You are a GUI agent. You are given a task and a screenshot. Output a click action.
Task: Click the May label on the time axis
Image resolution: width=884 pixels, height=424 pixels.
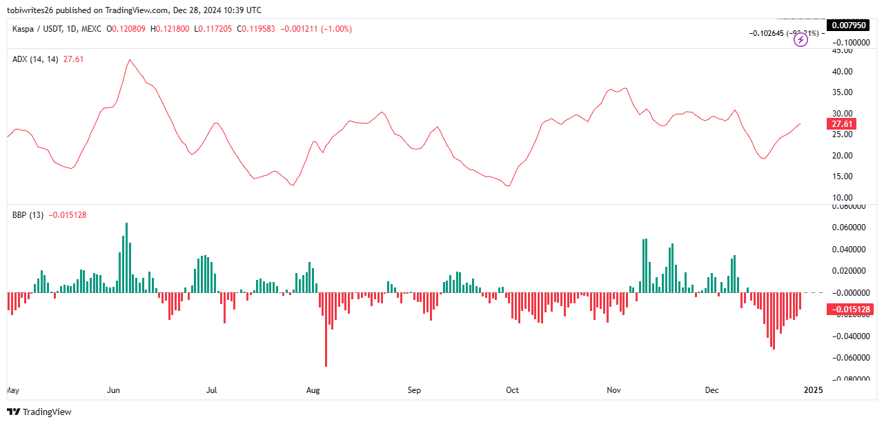(13, 390)
